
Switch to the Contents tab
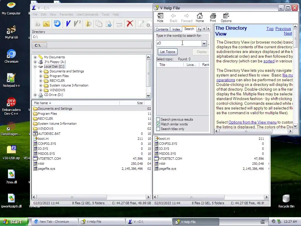point(162,29)
